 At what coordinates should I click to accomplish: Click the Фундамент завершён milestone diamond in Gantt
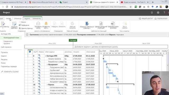pyautogui.click(x=118, y=82)
